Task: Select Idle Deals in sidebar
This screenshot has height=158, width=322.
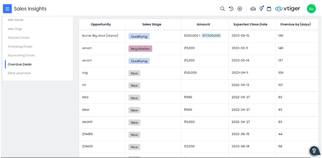Action: pyautogui.click(x=16, y=20)
